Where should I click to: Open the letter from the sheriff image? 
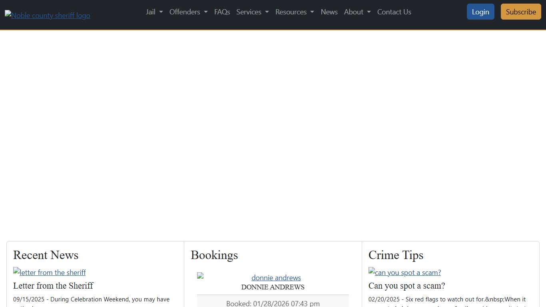point(50,272)
